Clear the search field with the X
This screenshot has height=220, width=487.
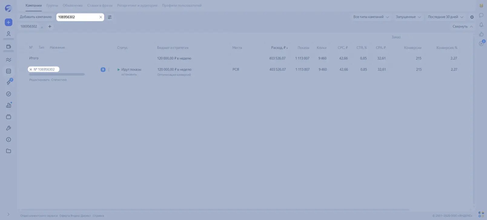point(101,17)
